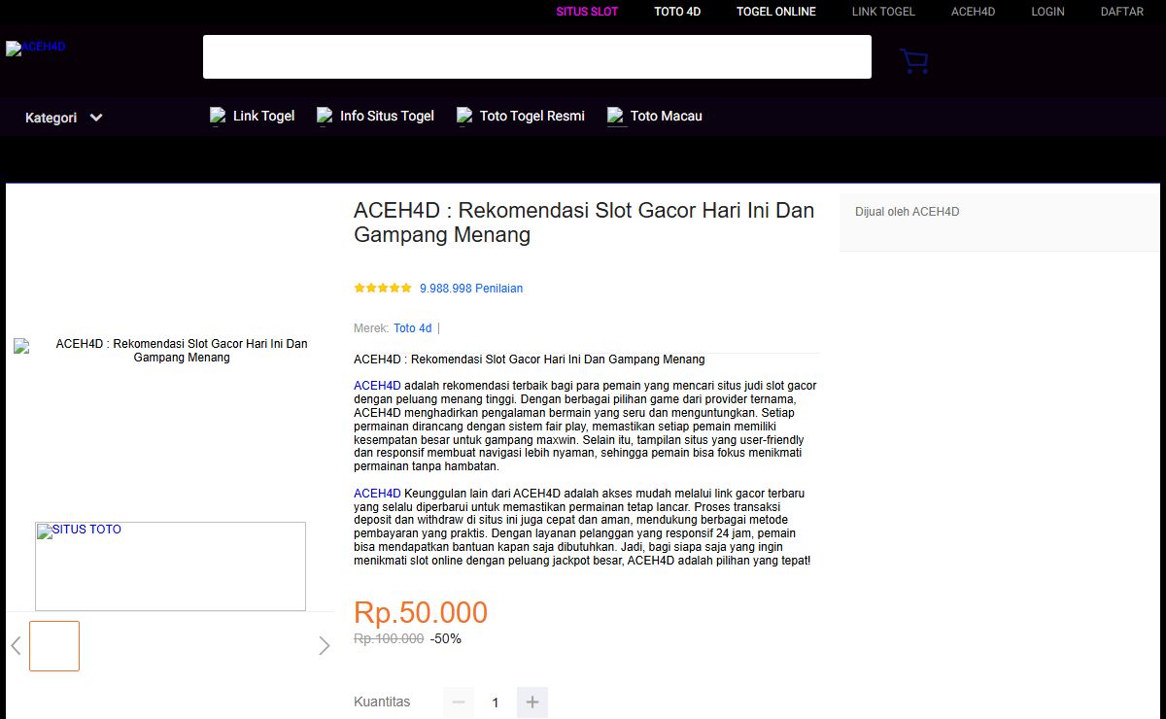This screenshot has width=1166, height=719.
Task: Click the Rp.50.000 price text
Action: 421,612
